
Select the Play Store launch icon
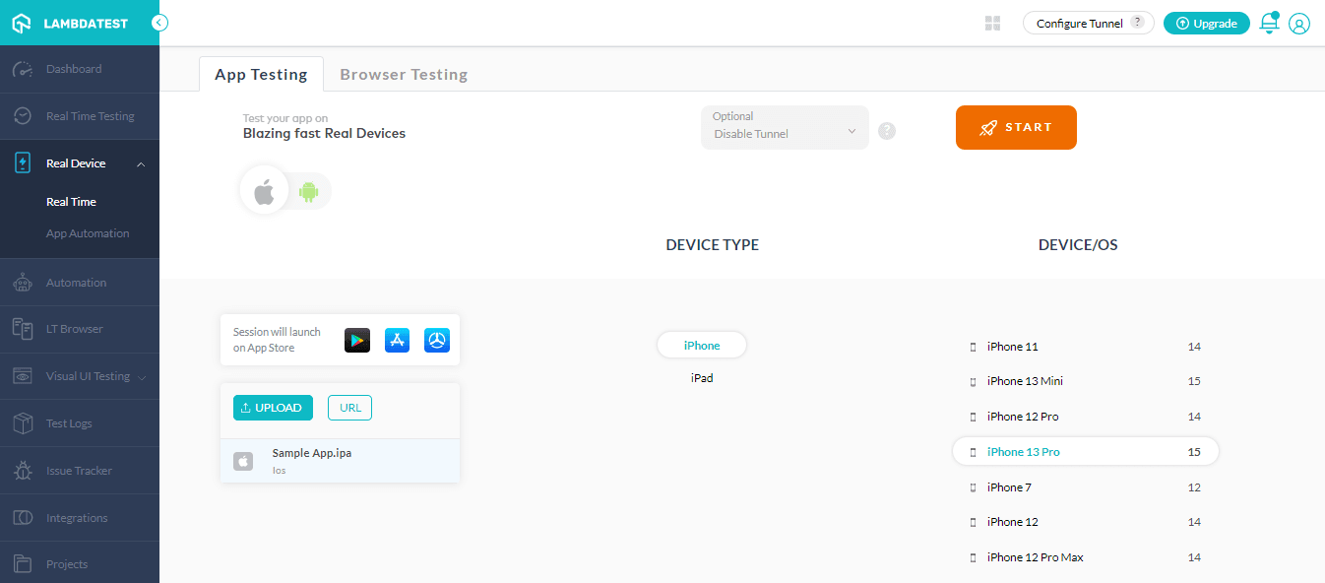[357, 340]
